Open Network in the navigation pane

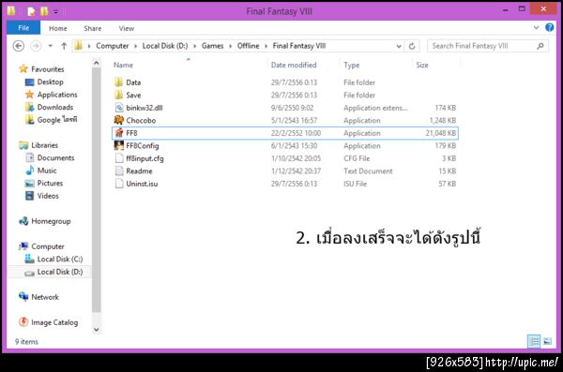(x=45, y=297)
